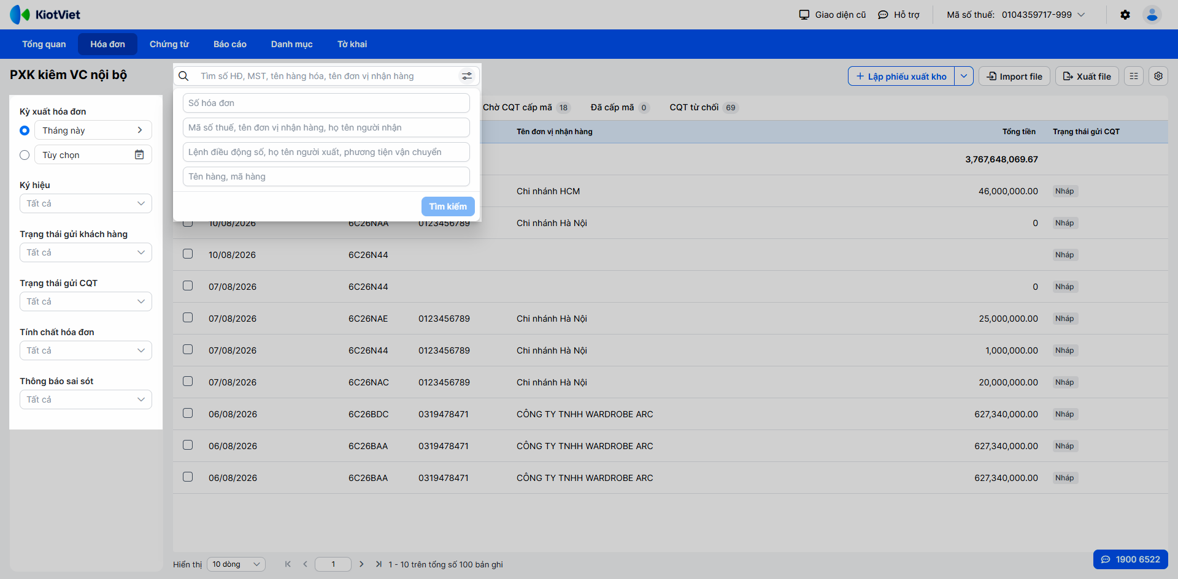Viewport: 1178px width, 579px height.
Task: Expand the Ký hiệu dropdown
Action: pos(86,203)
